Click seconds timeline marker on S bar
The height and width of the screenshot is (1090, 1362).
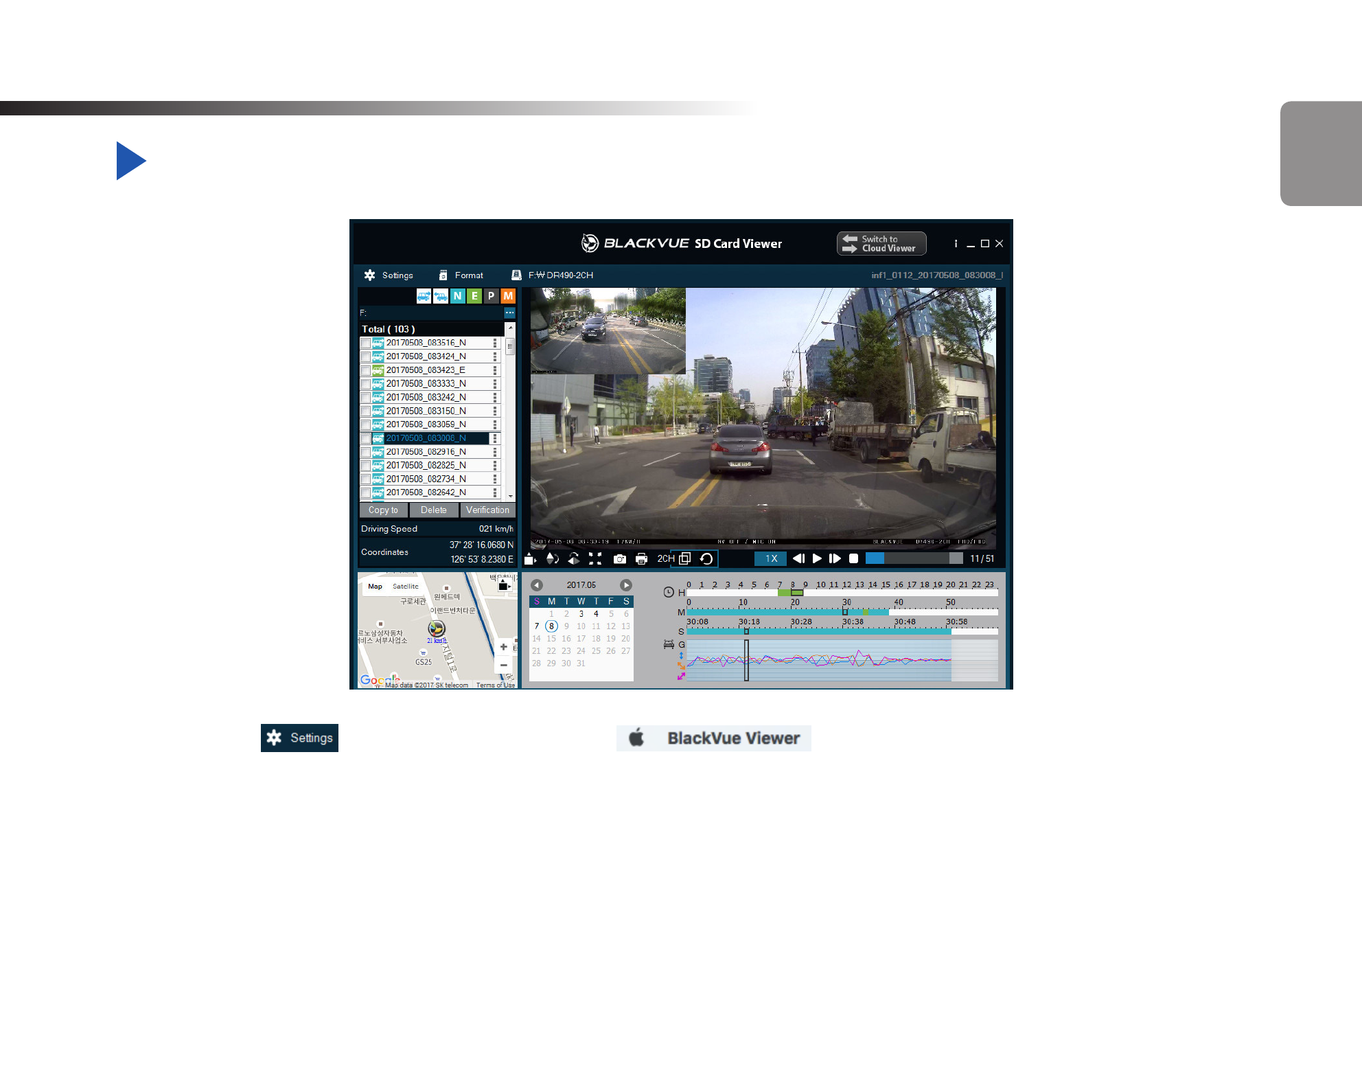746,631
